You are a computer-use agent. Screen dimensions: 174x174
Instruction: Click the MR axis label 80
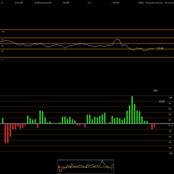pos(170,103)
